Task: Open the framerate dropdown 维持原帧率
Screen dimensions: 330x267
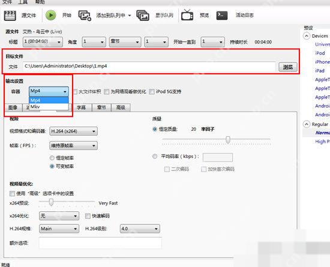Action: (73, 145)
